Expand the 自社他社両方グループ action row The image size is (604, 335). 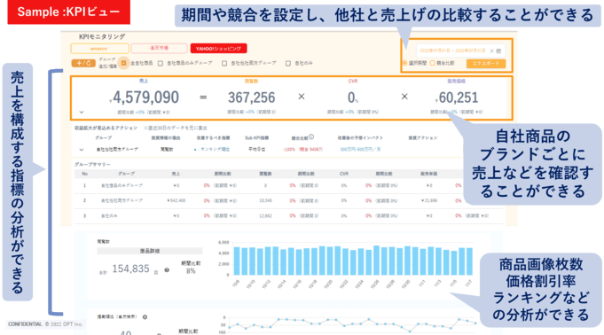coord(82,150)
